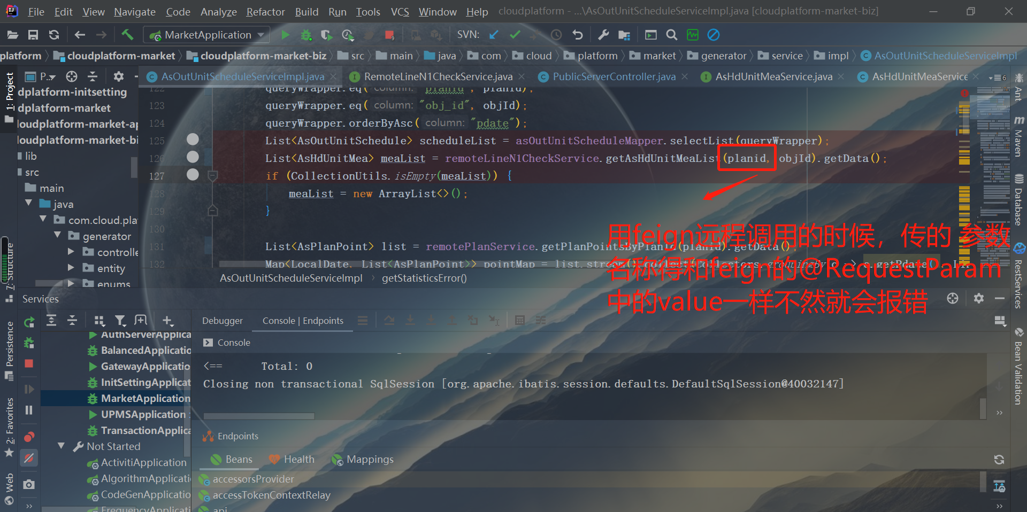Select the Health endpoints tab
This screenshot has height=512, width=1027.
pyautogui.click(x=292, y=459)
